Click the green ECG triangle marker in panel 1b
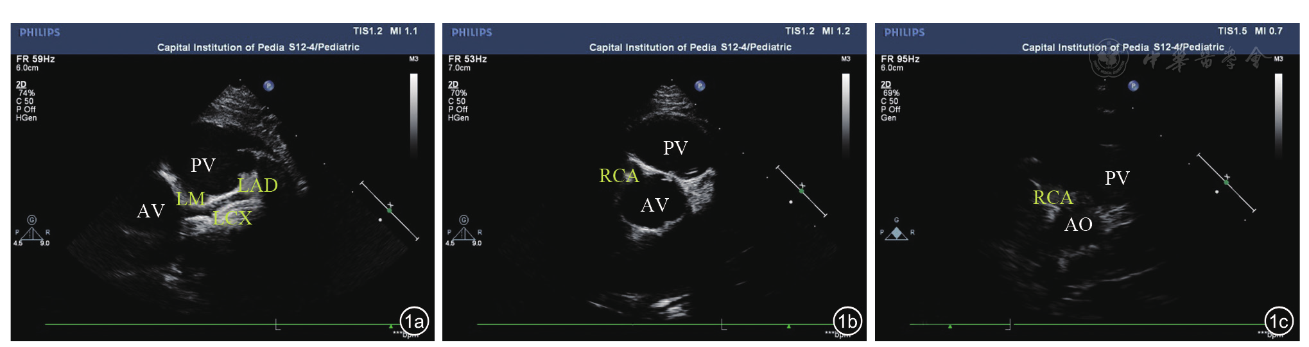 tap(788, 326)
